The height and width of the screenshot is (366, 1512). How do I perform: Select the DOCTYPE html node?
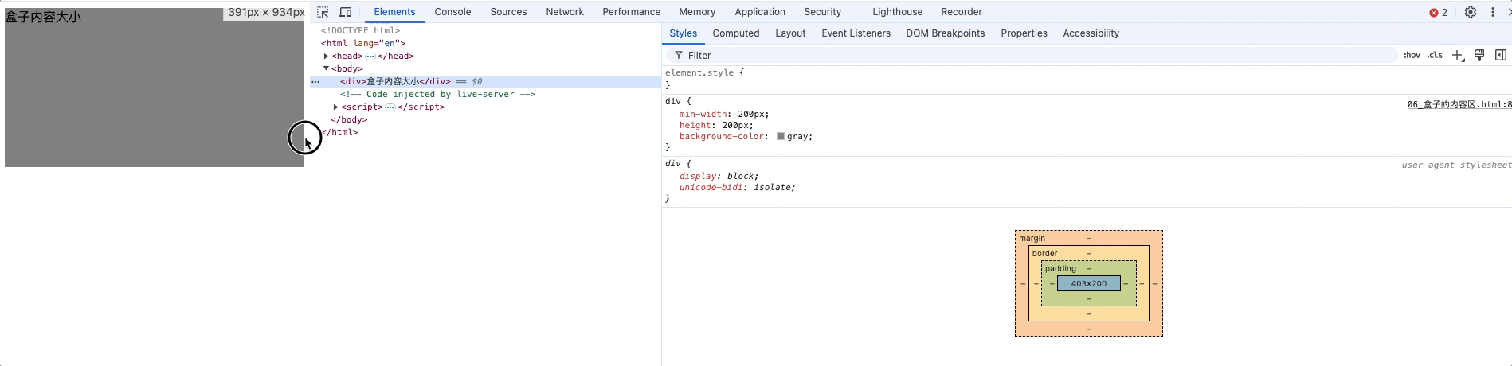pos(360,30)
